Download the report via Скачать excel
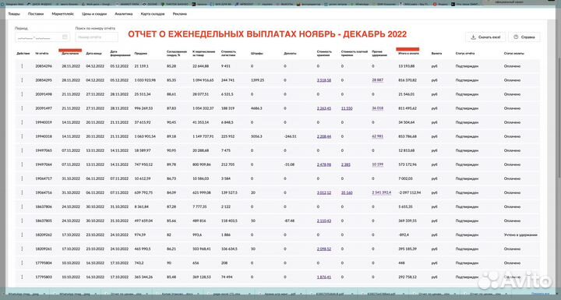Image resolution: width=561 pixels, height=300 pixels. pos(485,37)
